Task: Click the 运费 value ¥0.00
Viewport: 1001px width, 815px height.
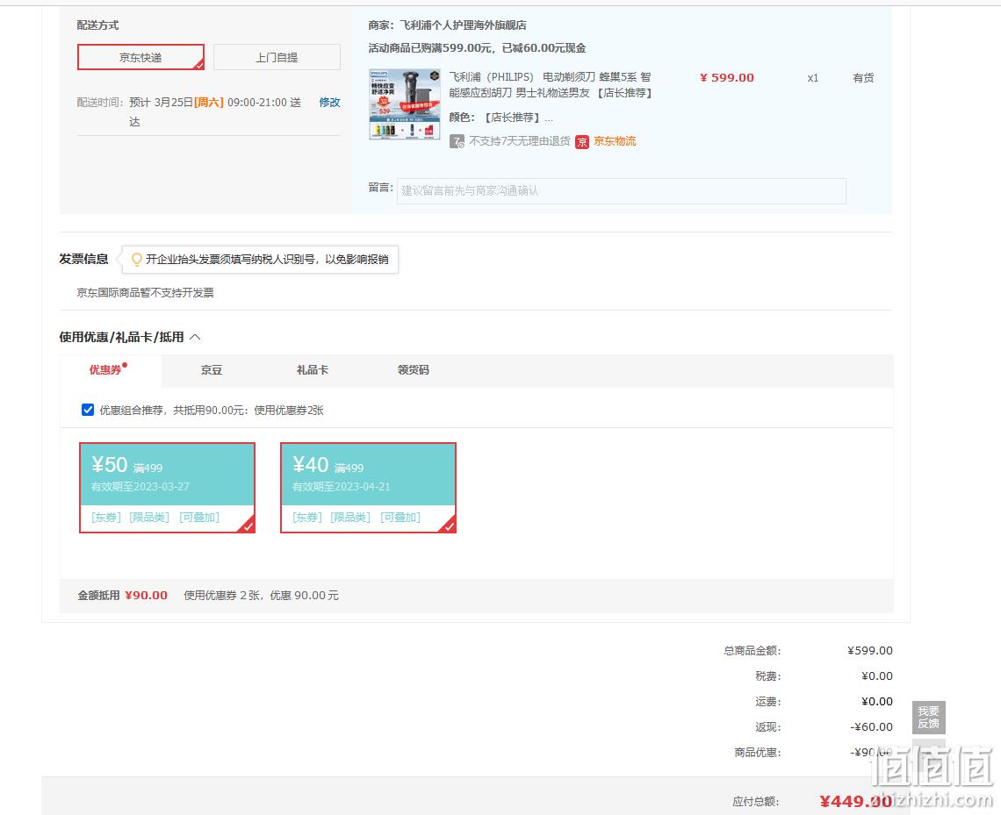Action: point(877,702)
